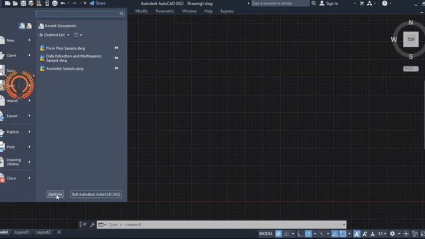
Task: Click the Autodesk account triangle icon
Action: pos(369,3)
